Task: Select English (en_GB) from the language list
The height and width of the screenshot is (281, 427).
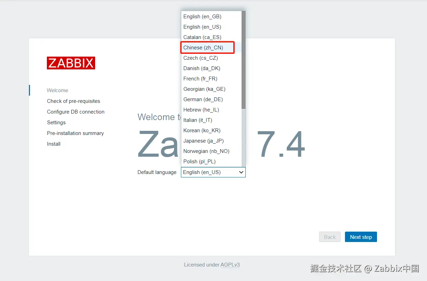Action: [211, 17]
